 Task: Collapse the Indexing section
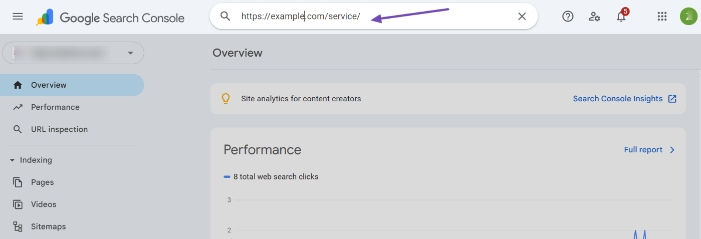(13, 160)
